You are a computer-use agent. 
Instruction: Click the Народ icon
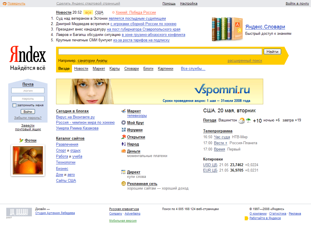point(123,144)
